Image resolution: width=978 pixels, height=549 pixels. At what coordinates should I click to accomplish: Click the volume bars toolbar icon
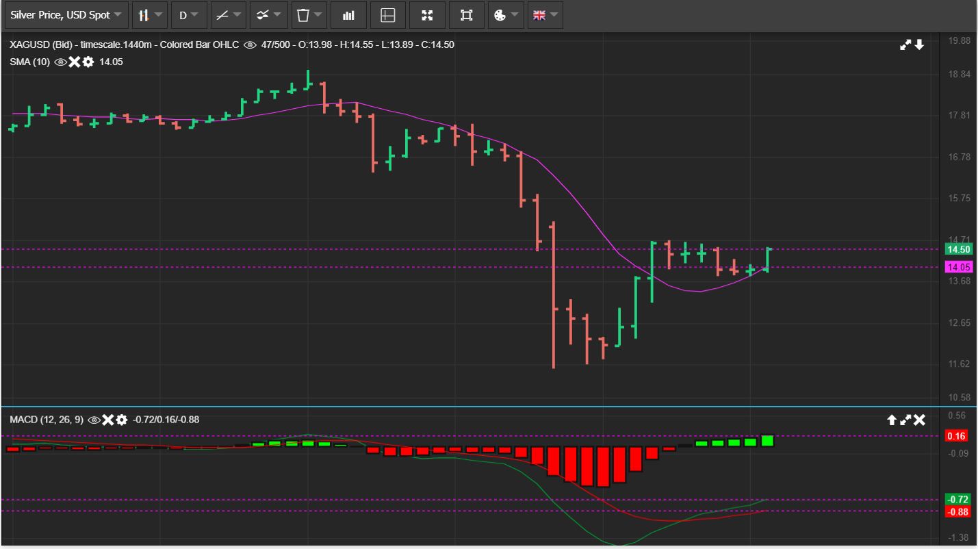click(348, 15)
